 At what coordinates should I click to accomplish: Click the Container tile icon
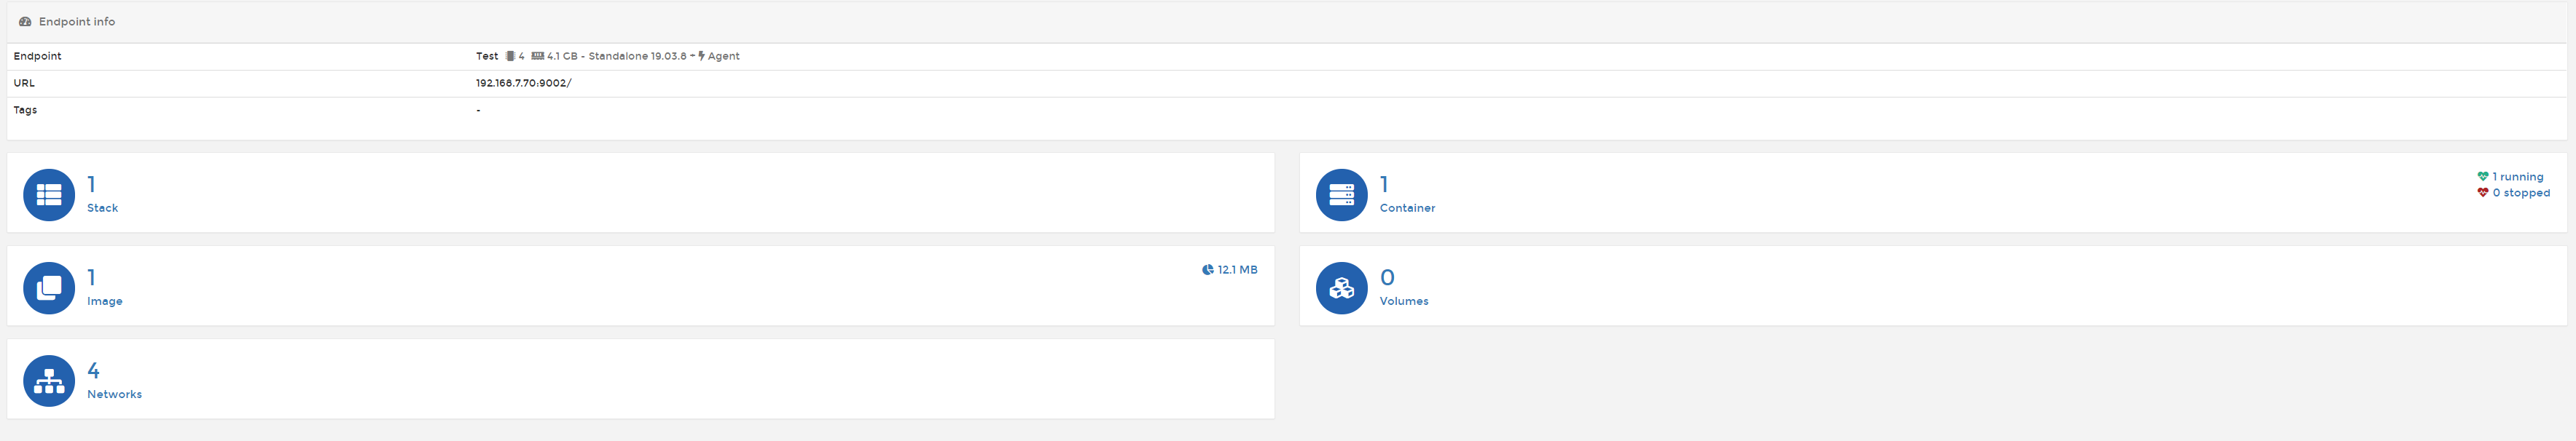(1341, 194)
